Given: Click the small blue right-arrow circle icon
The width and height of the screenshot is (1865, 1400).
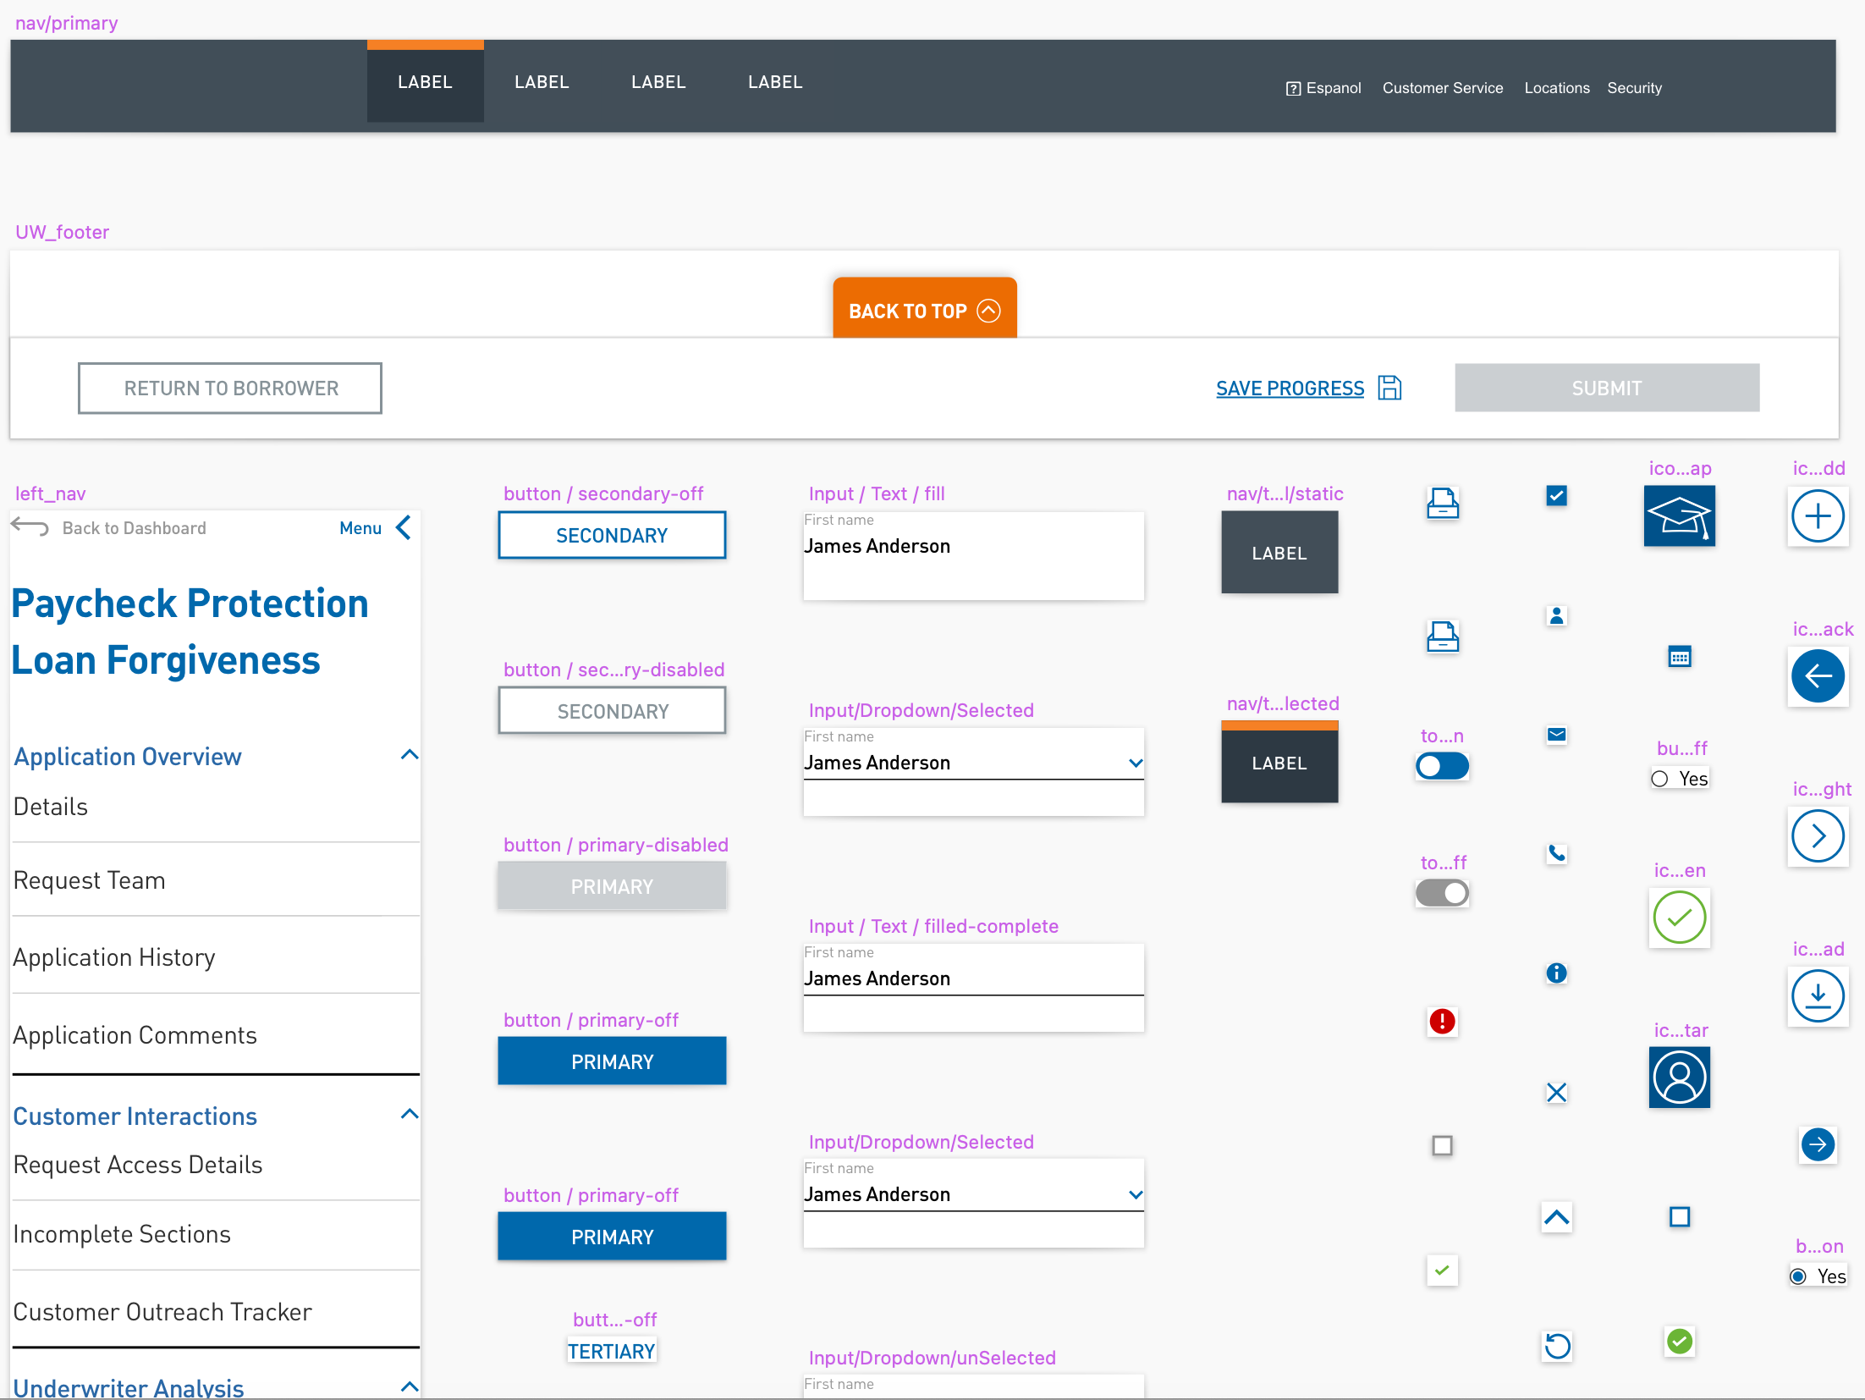Looking at the screenshot, I should [1818, 1144].
